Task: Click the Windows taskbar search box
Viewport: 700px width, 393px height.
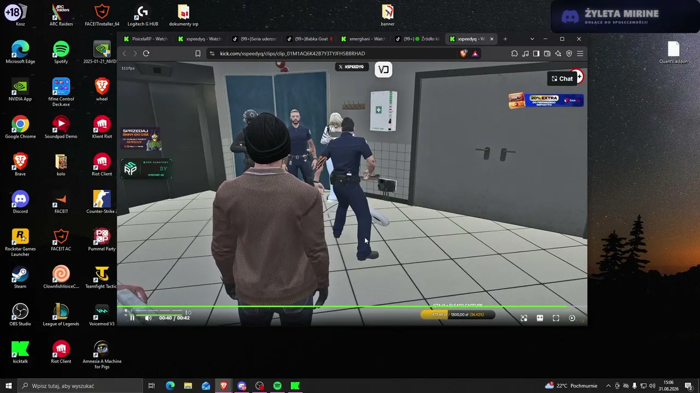Action: [80, 386]
